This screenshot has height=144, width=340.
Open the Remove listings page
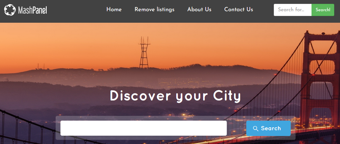pos(154,10)
